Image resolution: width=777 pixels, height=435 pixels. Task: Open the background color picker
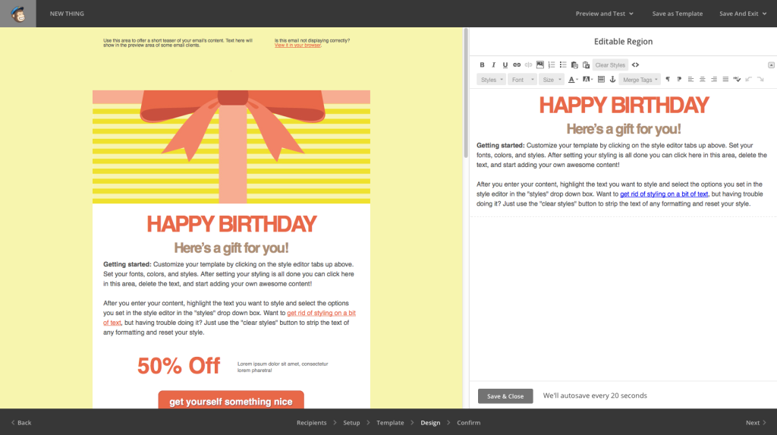click(588, 80)
